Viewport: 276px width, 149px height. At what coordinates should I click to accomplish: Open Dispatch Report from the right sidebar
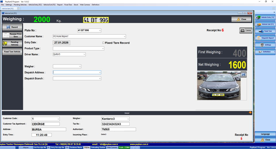pos(265,38)
